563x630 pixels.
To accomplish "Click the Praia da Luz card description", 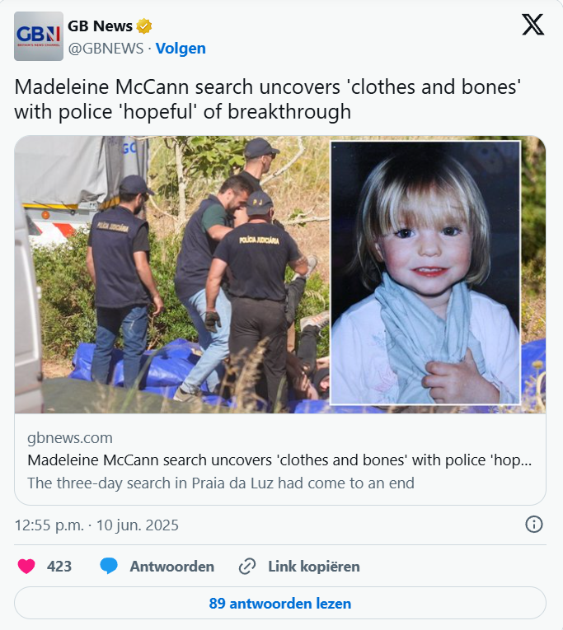I will tap(221, 483).
